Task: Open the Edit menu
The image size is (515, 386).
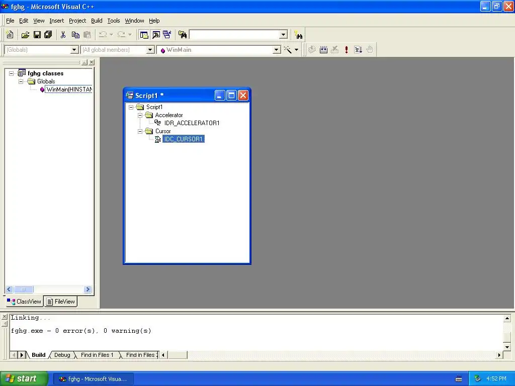Action: pos(24,21)
